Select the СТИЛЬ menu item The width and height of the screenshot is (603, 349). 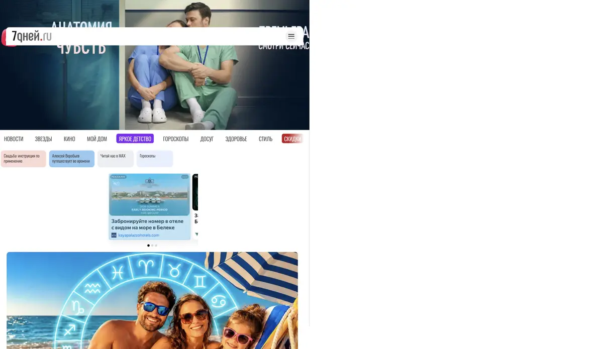pyautogui.click(x=265, y=139)
